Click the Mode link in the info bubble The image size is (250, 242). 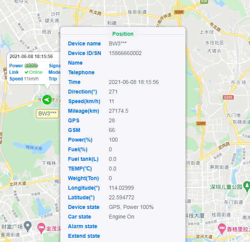click(x=54, y=72)
